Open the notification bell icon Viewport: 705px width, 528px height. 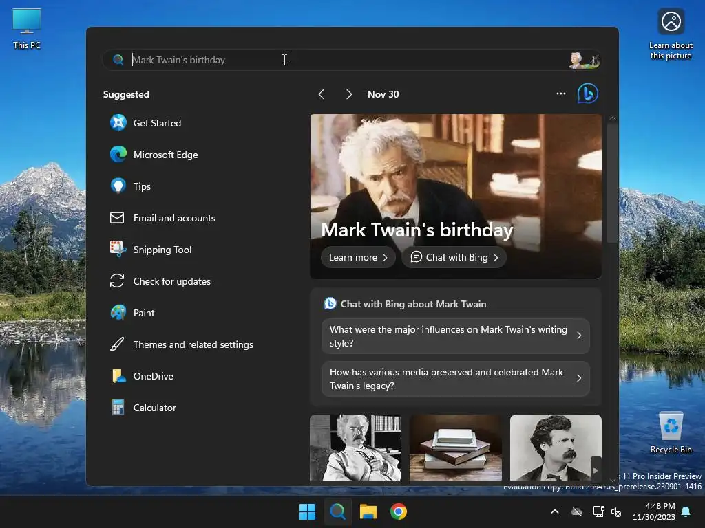tap(686, 511)
